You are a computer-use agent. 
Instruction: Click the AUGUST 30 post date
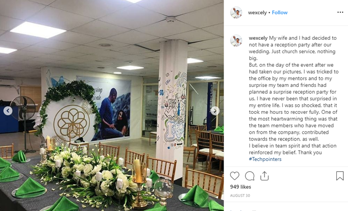click(240, 196)
